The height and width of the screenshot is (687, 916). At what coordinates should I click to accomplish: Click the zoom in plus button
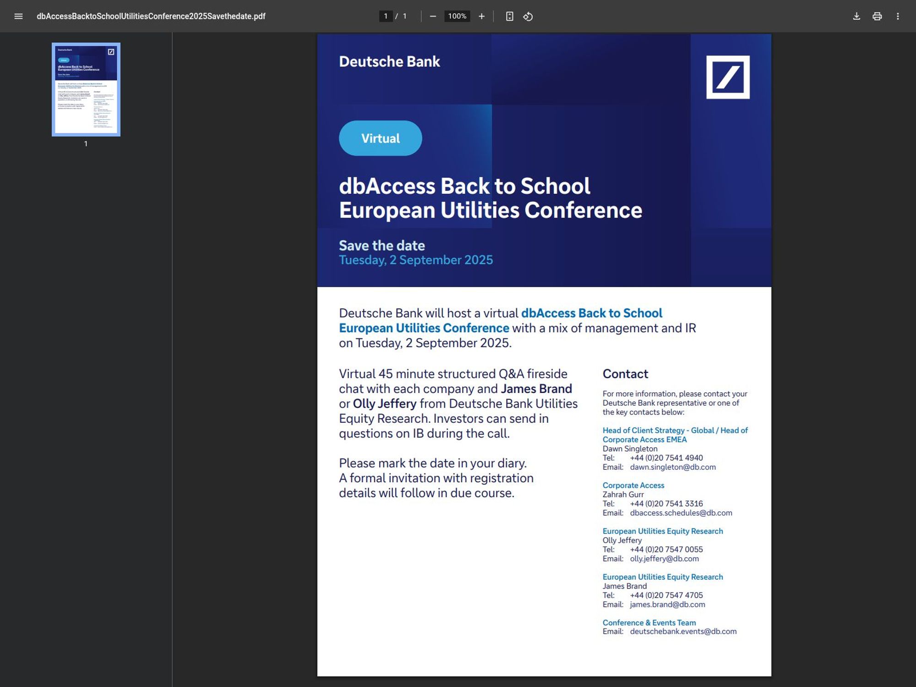[481, 16]
